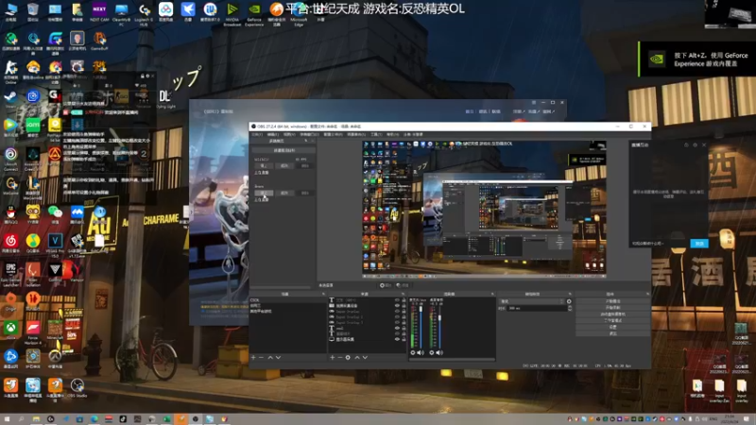Viewport: 756px width, 425px height.
Task: Toggle visibility of the first Input Overlay source
Action: 397,312
